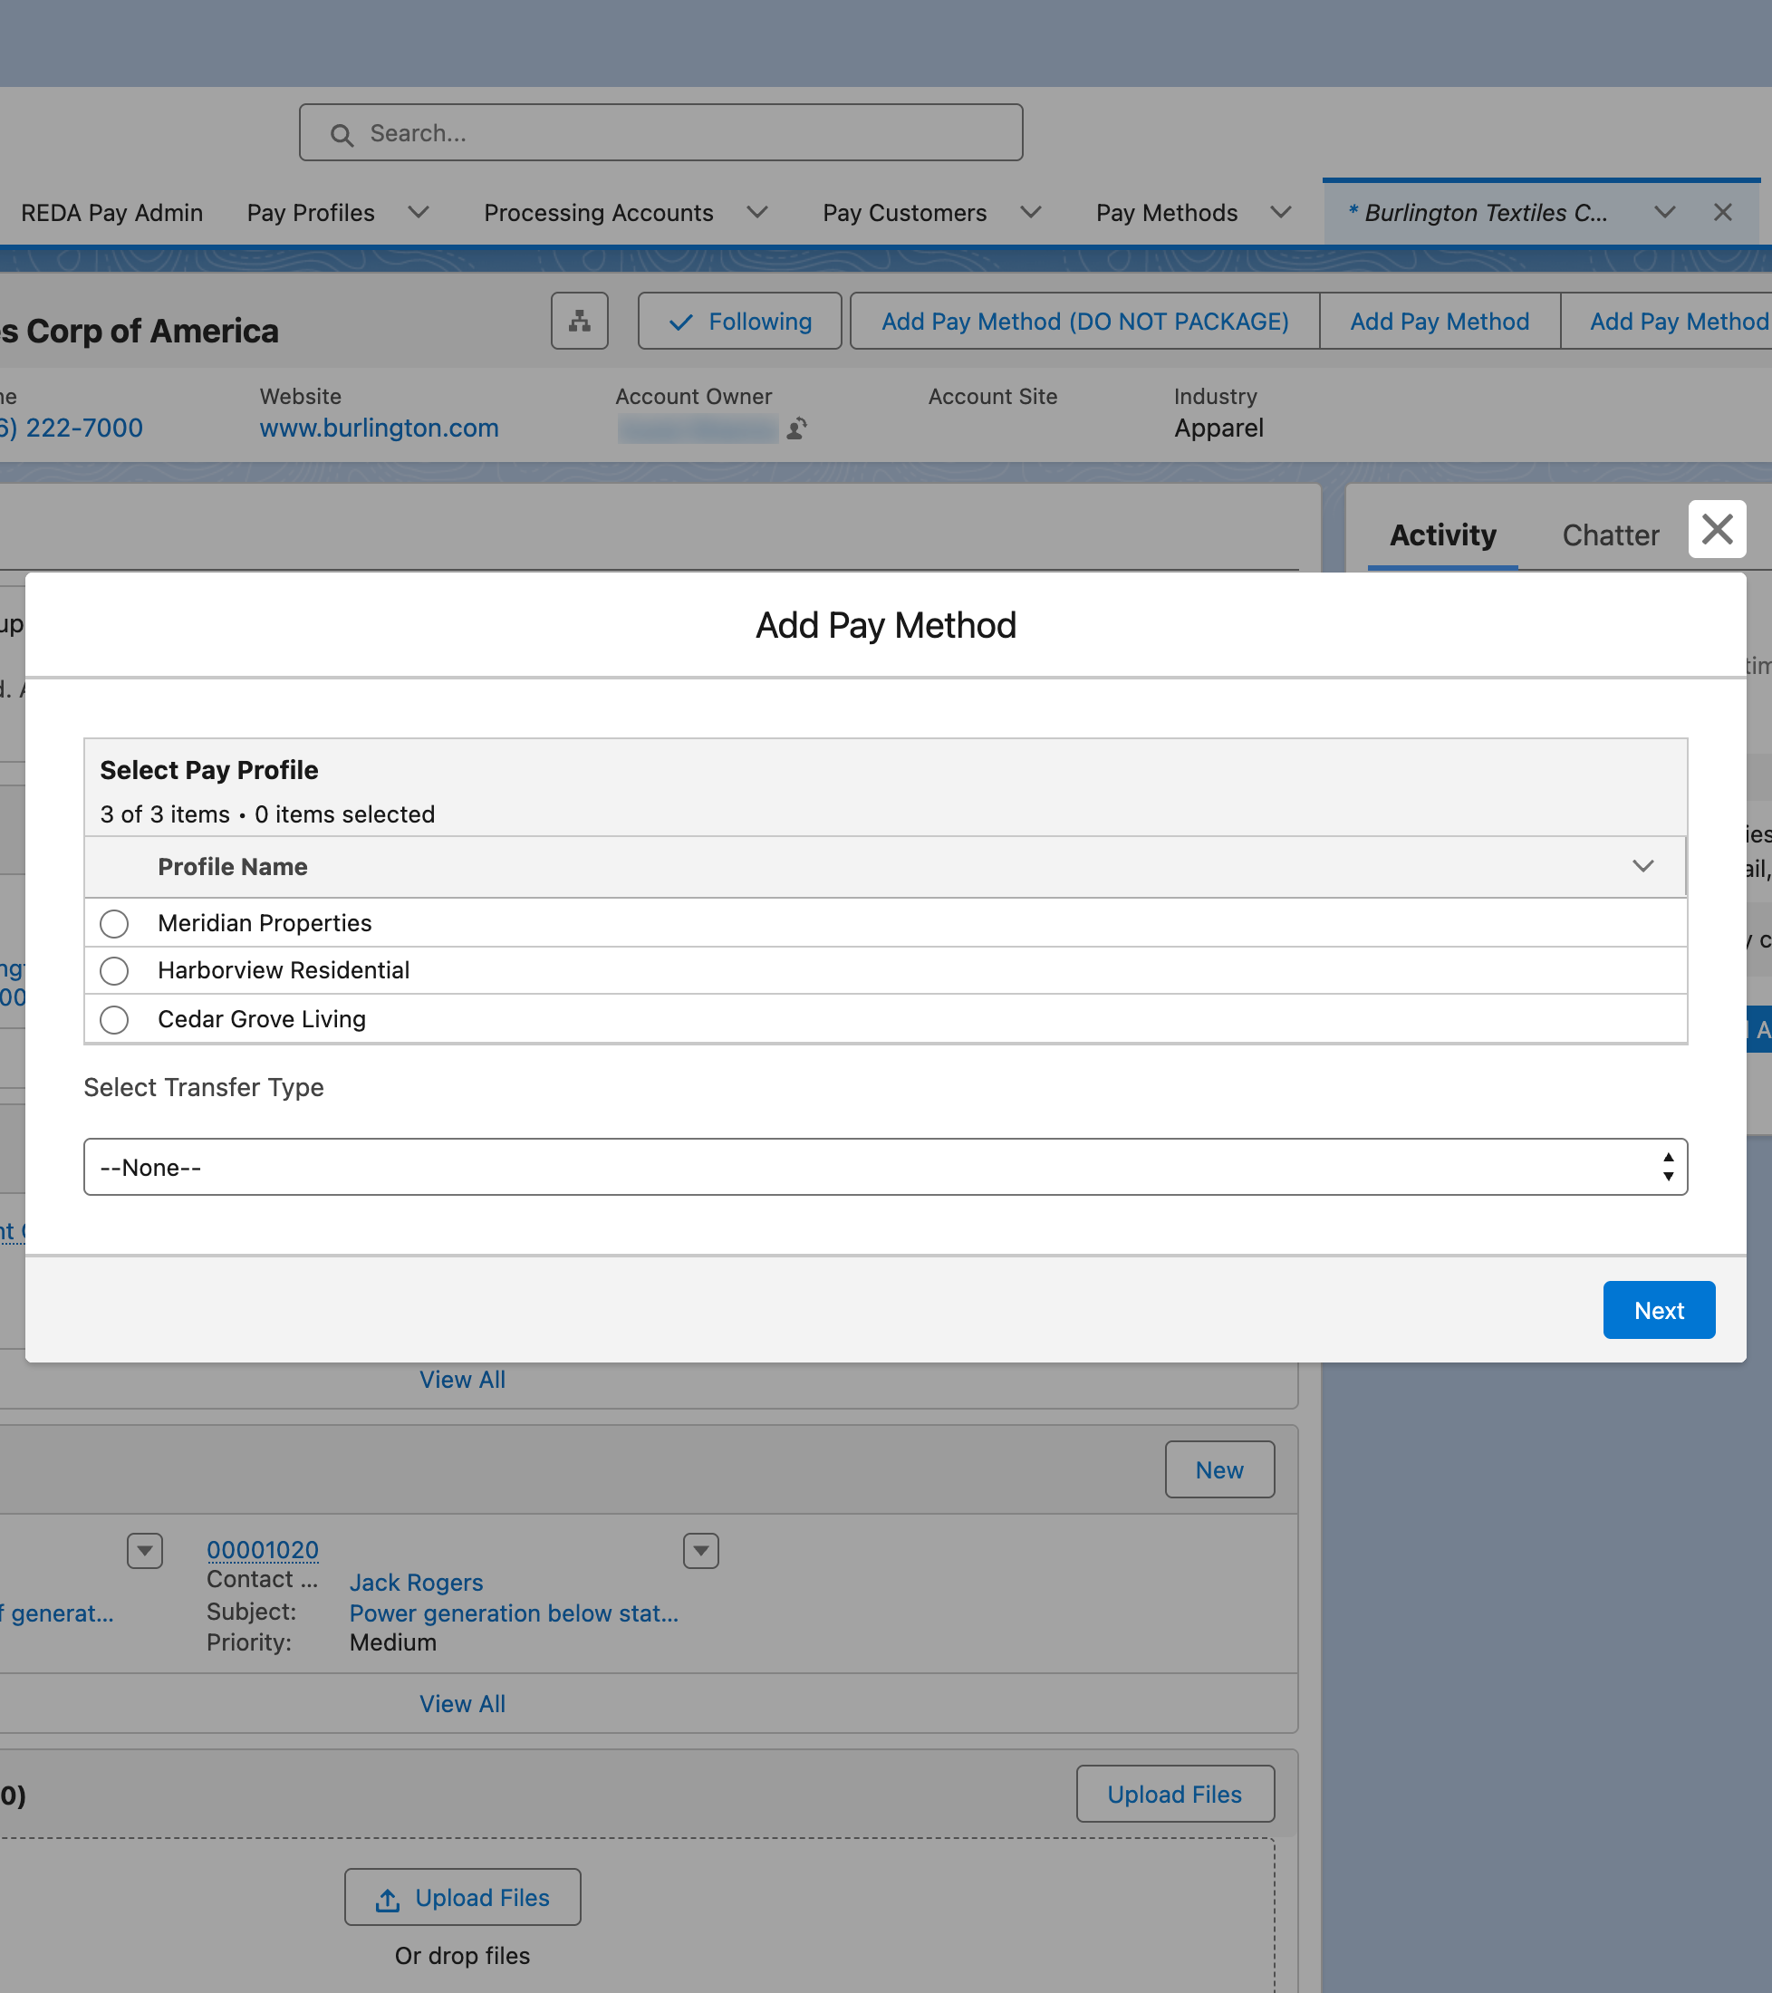Open actions menu for case 00001020
The width and height of the screenshot is (1772, 1993).
pos(701,1550)
